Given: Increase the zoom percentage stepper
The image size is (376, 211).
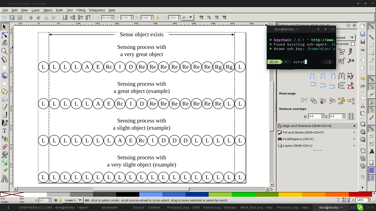Looking at the screenshot, I should [x=370, y=199].
